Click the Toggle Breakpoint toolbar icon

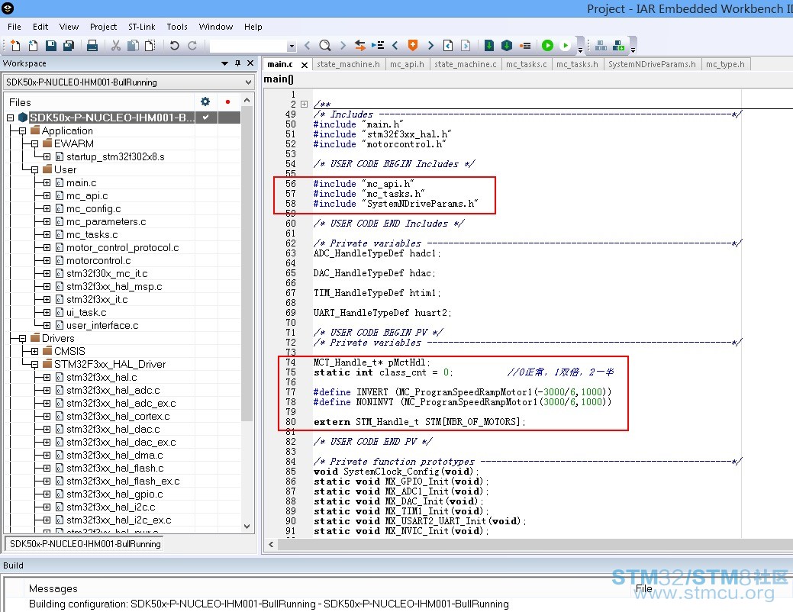pyautogui.click(x=525, y=46)
